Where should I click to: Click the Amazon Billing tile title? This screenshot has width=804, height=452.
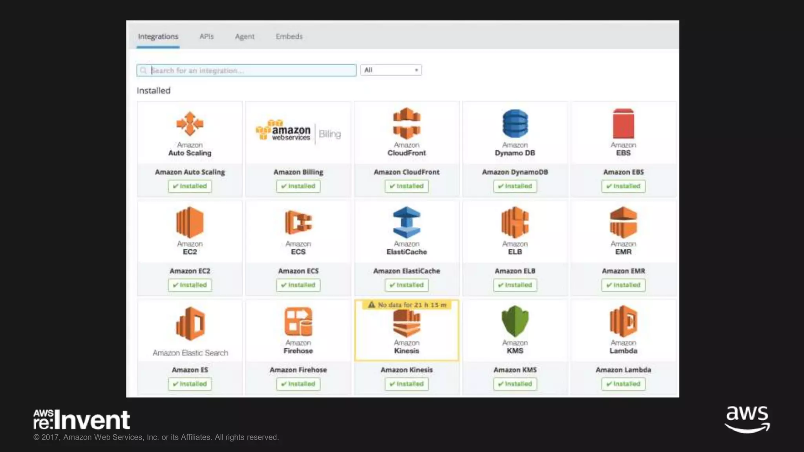tap(298, 172)
